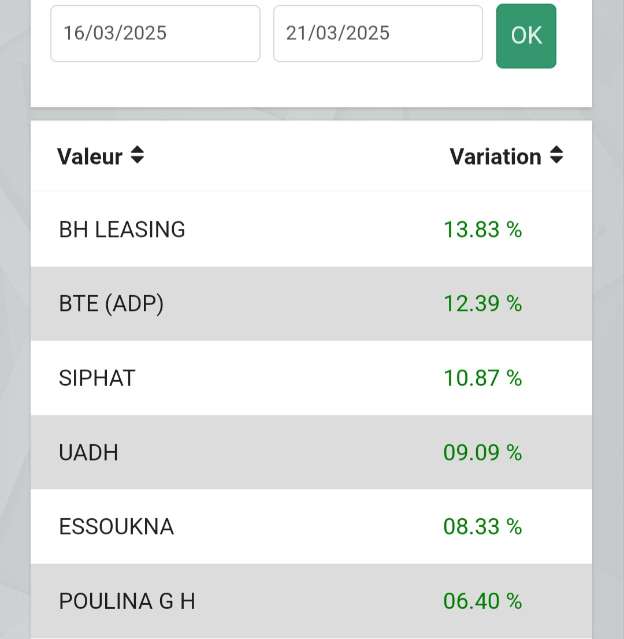The height and width of the screenshot is (639, 624).
Task: Click the green OK button
Action: click(x=526, y=36)
